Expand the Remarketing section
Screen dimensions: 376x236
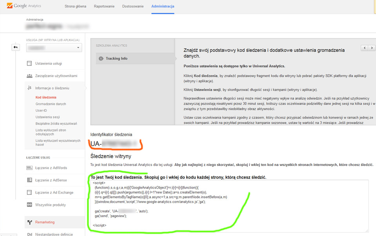(x=45, y=222)
